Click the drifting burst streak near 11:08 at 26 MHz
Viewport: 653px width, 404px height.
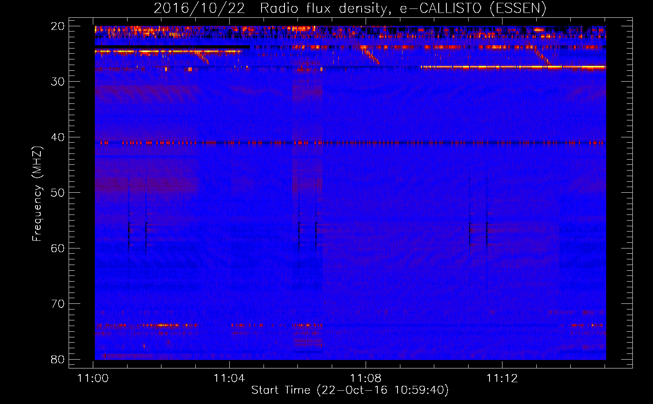(x=370, y=55)
